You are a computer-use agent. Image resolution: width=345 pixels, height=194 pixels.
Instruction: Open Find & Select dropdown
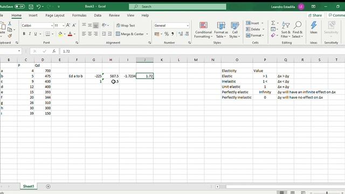[x=298, y=30]
